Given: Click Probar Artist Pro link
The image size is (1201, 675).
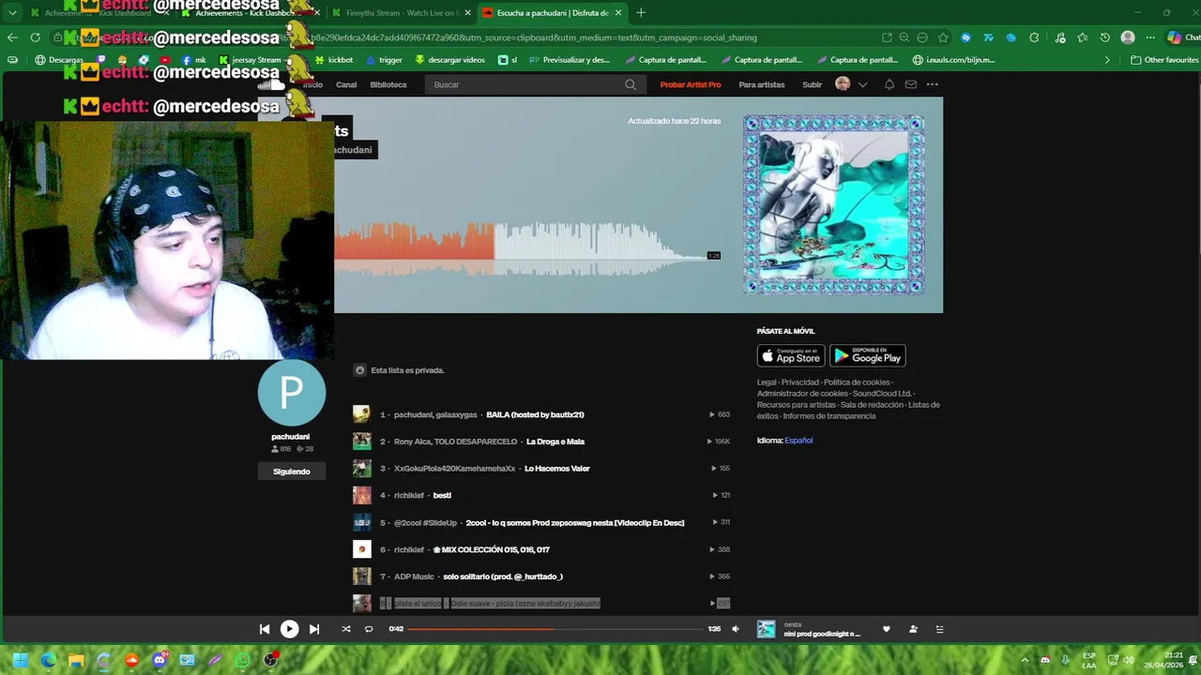Looking at the screenshot, I should [x=691, y=84].
